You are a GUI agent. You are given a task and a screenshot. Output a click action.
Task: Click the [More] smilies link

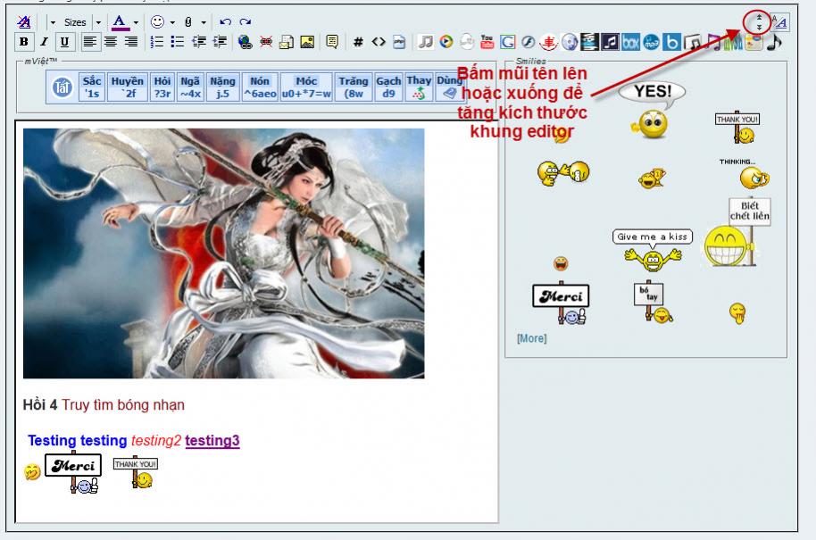tap(532, 338)
